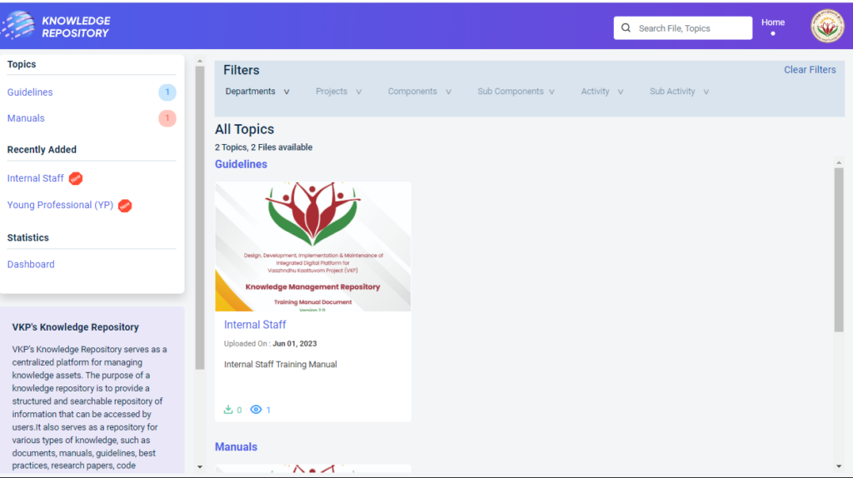
Task: Open the Internal Staff card title link
Action: pyautogui.click(x=255, y=325)
